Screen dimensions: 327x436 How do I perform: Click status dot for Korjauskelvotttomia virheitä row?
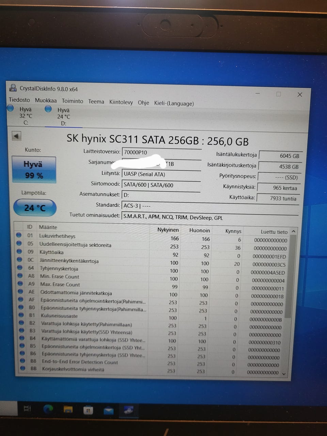coord(23,368)
